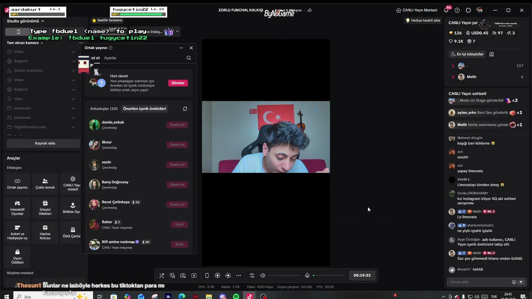Open the Hazine Kutusu tool
This screenshot has height=299, width=532.
(x=45, y=233)
